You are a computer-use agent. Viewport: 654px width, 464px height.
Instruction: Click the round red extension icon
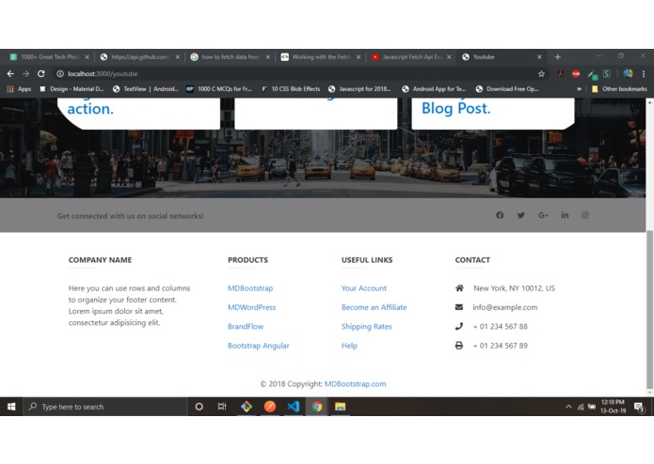(576, 73)
